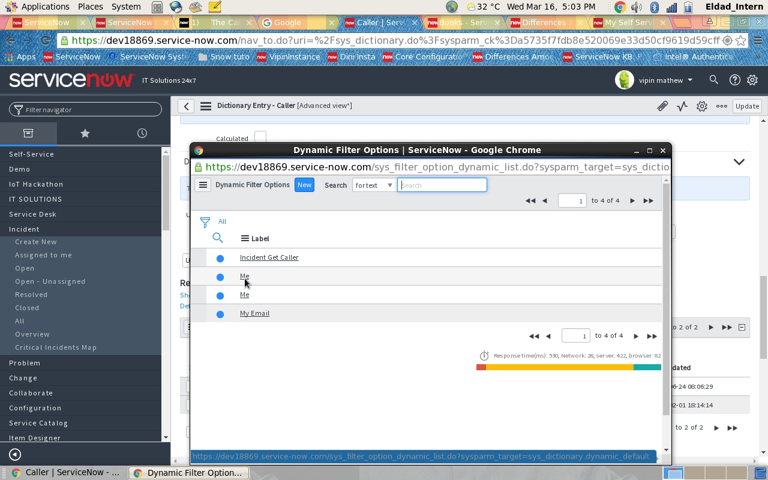
Task: Click the global search magnifier in the ServiceNow banner
Action: (713, 80)
